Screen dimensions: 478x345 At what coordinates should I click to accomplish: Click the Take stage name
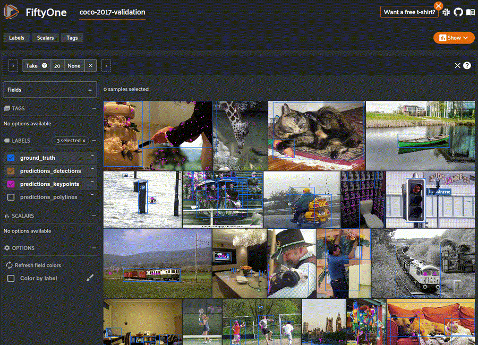coord(32,65)
